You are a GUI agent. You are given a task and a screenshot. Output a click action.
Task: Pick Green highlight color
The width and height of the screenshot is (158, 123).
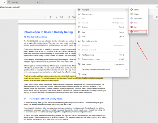pyautogui.click(x=138, y=14)
